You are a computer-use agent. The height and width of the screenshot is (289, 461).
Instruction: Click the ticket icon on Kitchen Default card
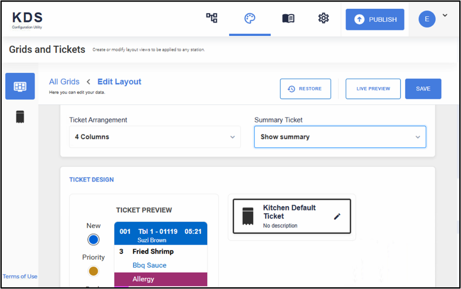point(248,216)
